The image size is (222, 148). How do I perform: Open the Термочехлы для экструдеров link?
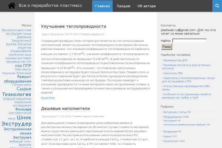pos(188,80)
